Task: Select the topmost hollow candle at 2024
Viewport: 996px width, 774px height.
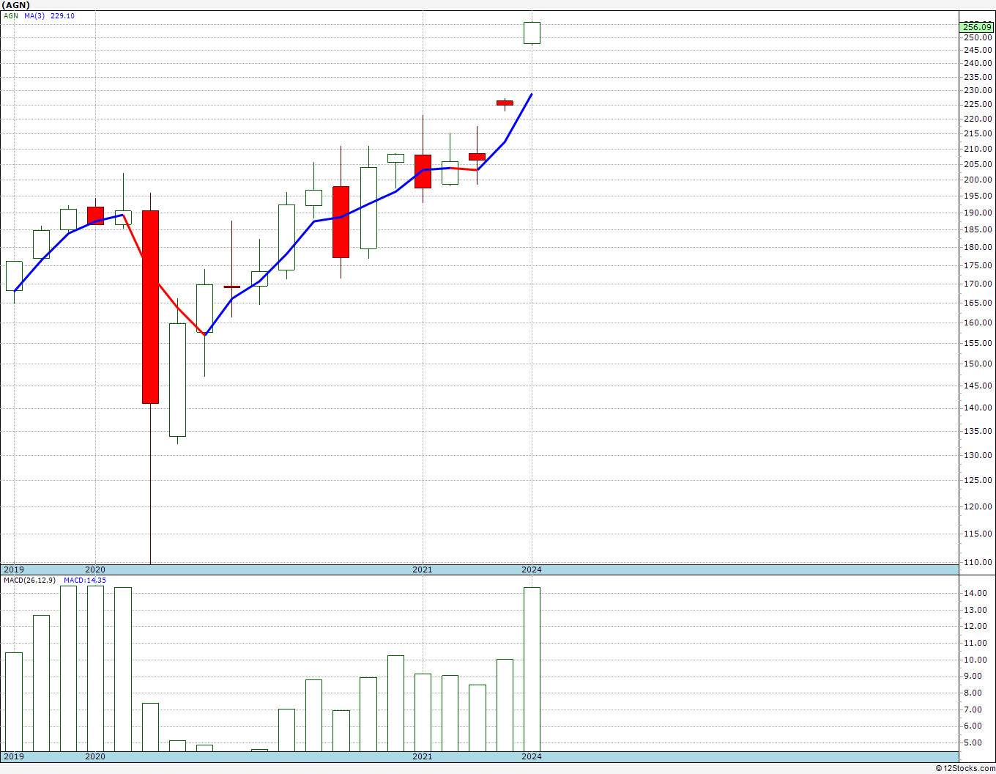Action: coord(532,33)
